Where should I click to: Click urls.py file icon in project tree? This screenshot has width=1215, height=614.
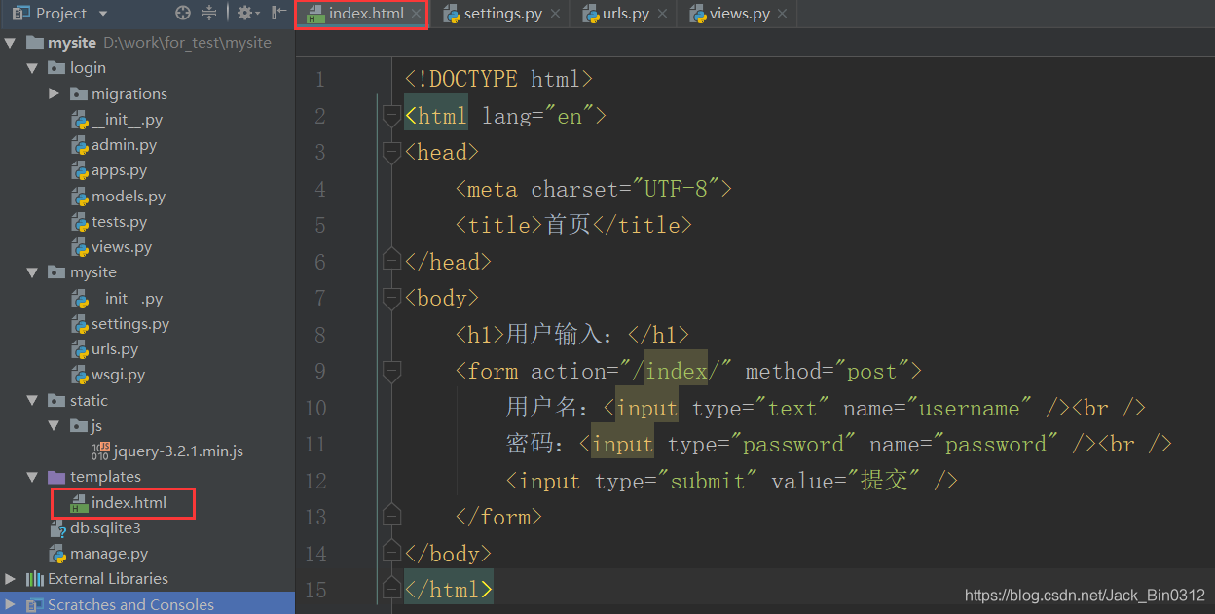pos(80,349)
